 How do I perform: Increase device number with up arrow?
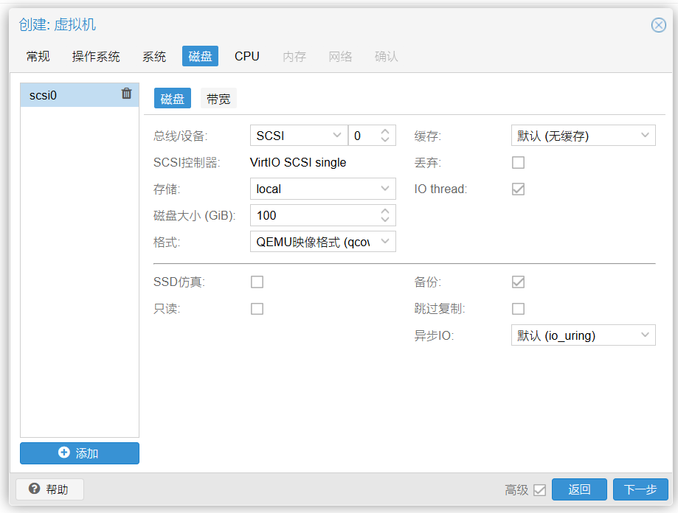(385, 131)
